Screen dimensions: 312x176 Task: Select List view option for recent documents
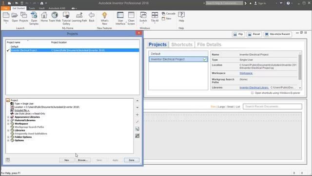tap(238, 107)
